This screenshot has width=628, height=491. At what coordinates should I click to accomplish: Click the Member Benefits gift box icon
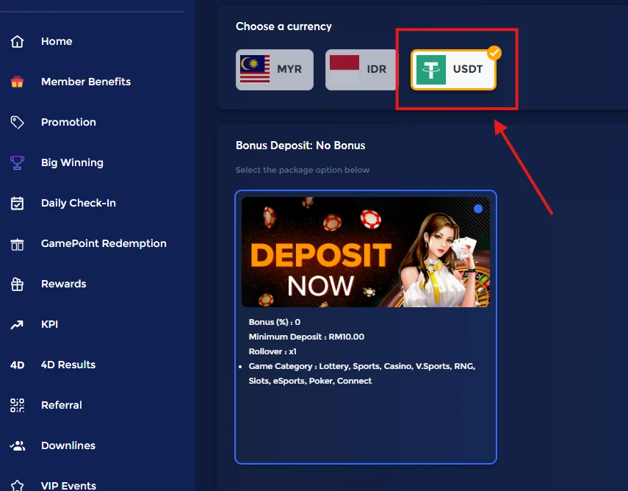pyautogui.click(x=17, y=82)
